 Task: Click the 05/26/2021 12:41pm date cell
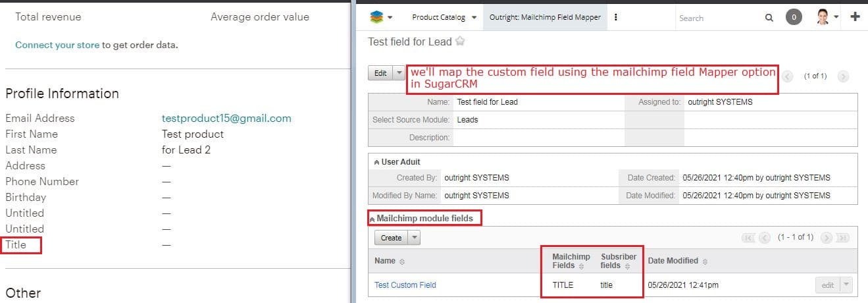click(x=683, y=285)
